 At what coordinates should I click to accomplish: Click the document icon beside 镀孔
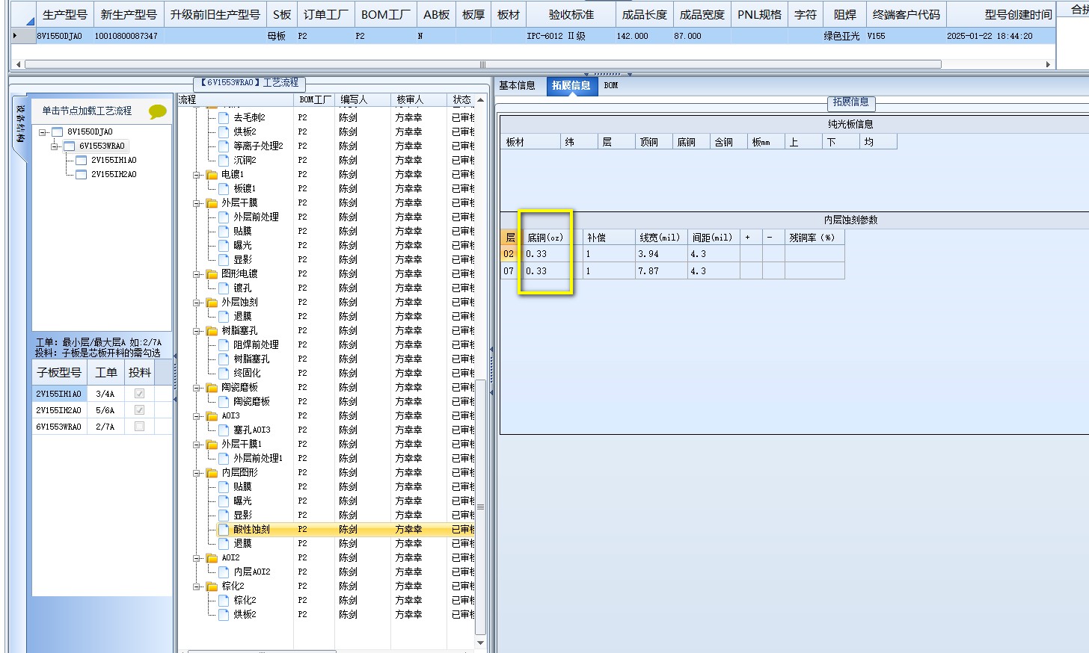tap(224, 288)
